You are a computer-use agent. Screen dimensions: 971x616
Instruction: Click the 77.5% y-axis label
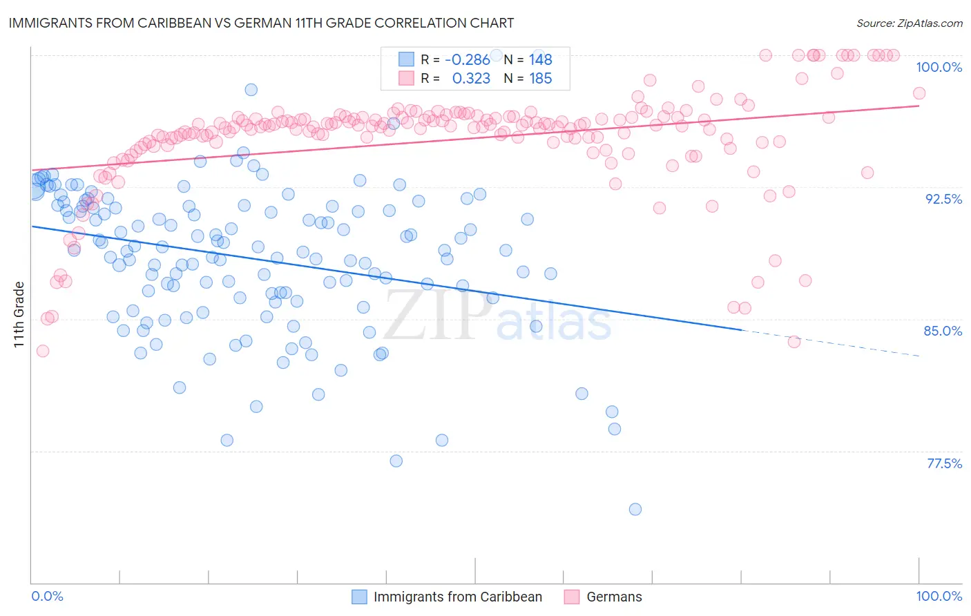[x=944, y=463]
